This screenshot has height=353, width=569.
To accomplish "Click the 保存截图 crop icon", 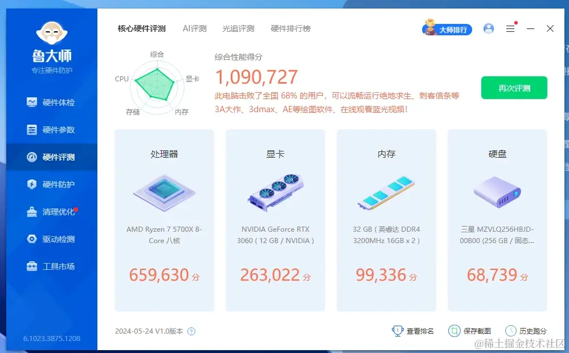I will point(455,331).
